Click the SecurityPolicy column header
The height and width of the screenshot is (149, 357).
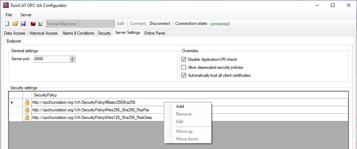[190, 95]
